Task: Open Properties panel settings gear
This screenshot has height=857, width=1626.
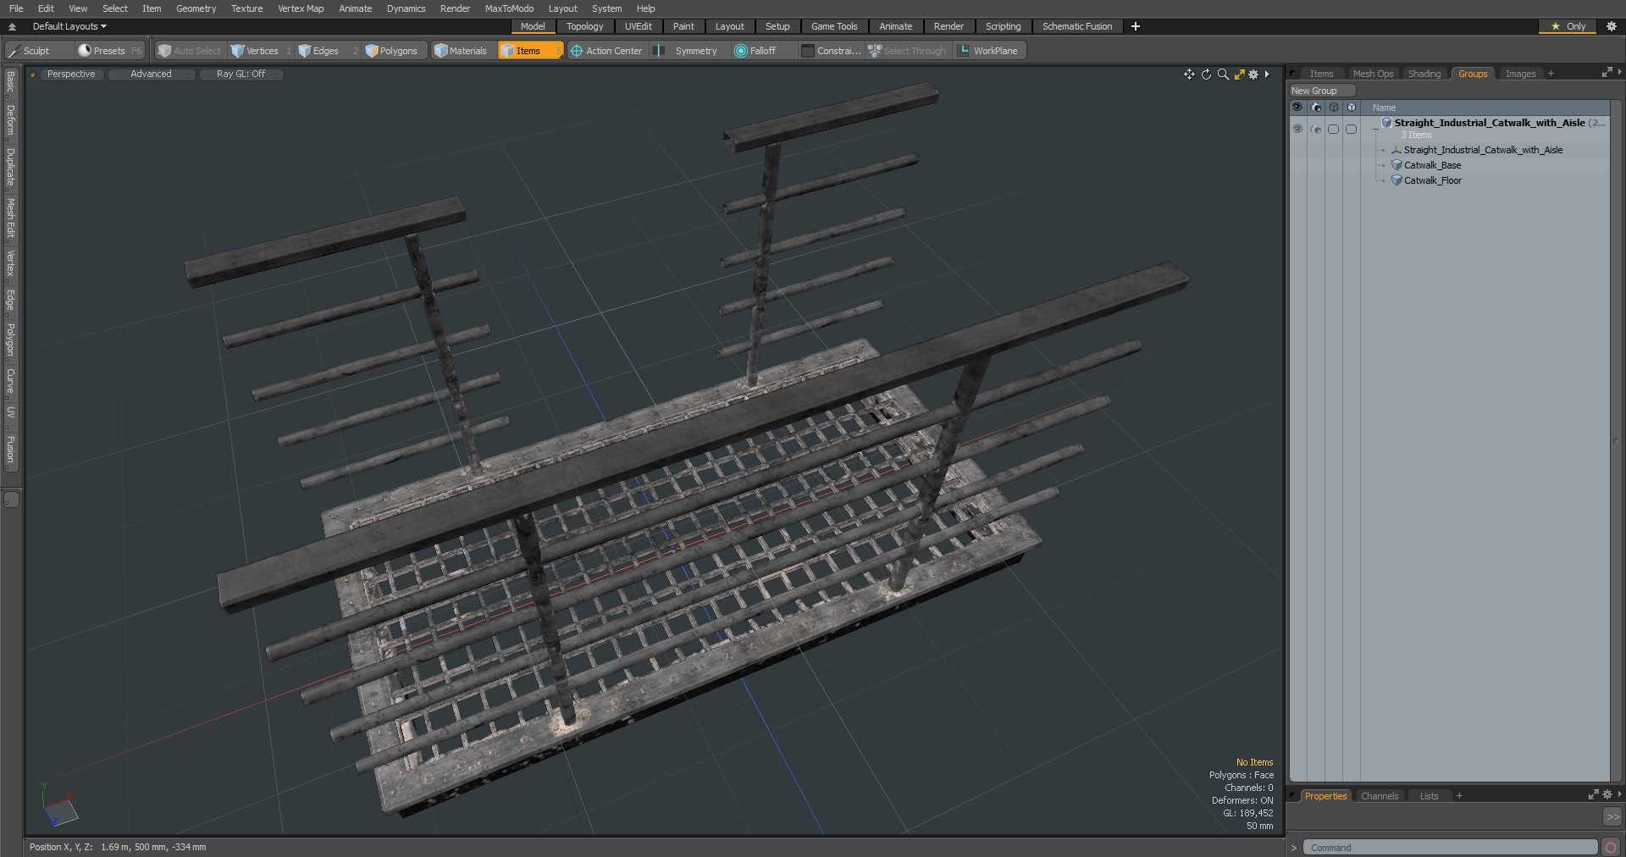Action: click(1607, 794)
